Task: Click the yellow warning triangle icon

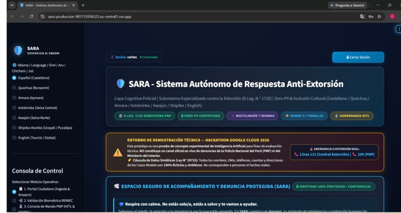Action: (118, 152)
